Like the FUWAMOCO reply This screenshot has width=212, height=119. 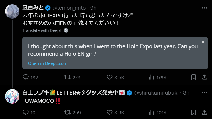[109, 112]
